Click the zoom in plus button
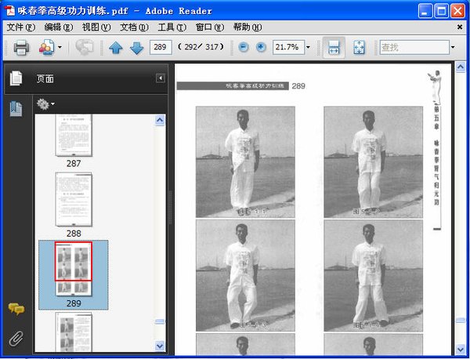The image size is (470, 359). click(261, 48)
